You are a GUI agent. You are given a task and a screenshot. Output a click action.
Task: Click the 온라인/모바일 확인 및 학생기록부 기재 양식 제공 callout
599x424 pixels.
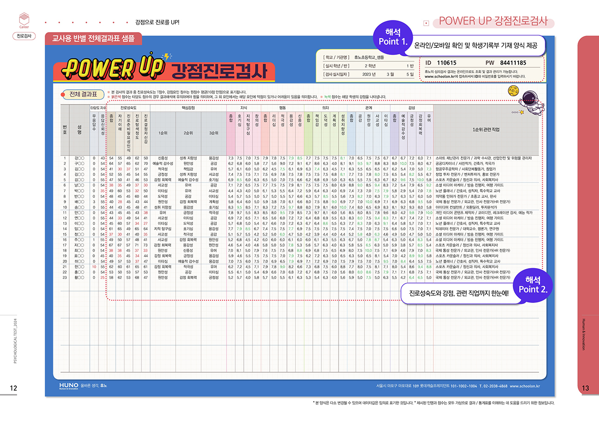[x=475, y=46]
